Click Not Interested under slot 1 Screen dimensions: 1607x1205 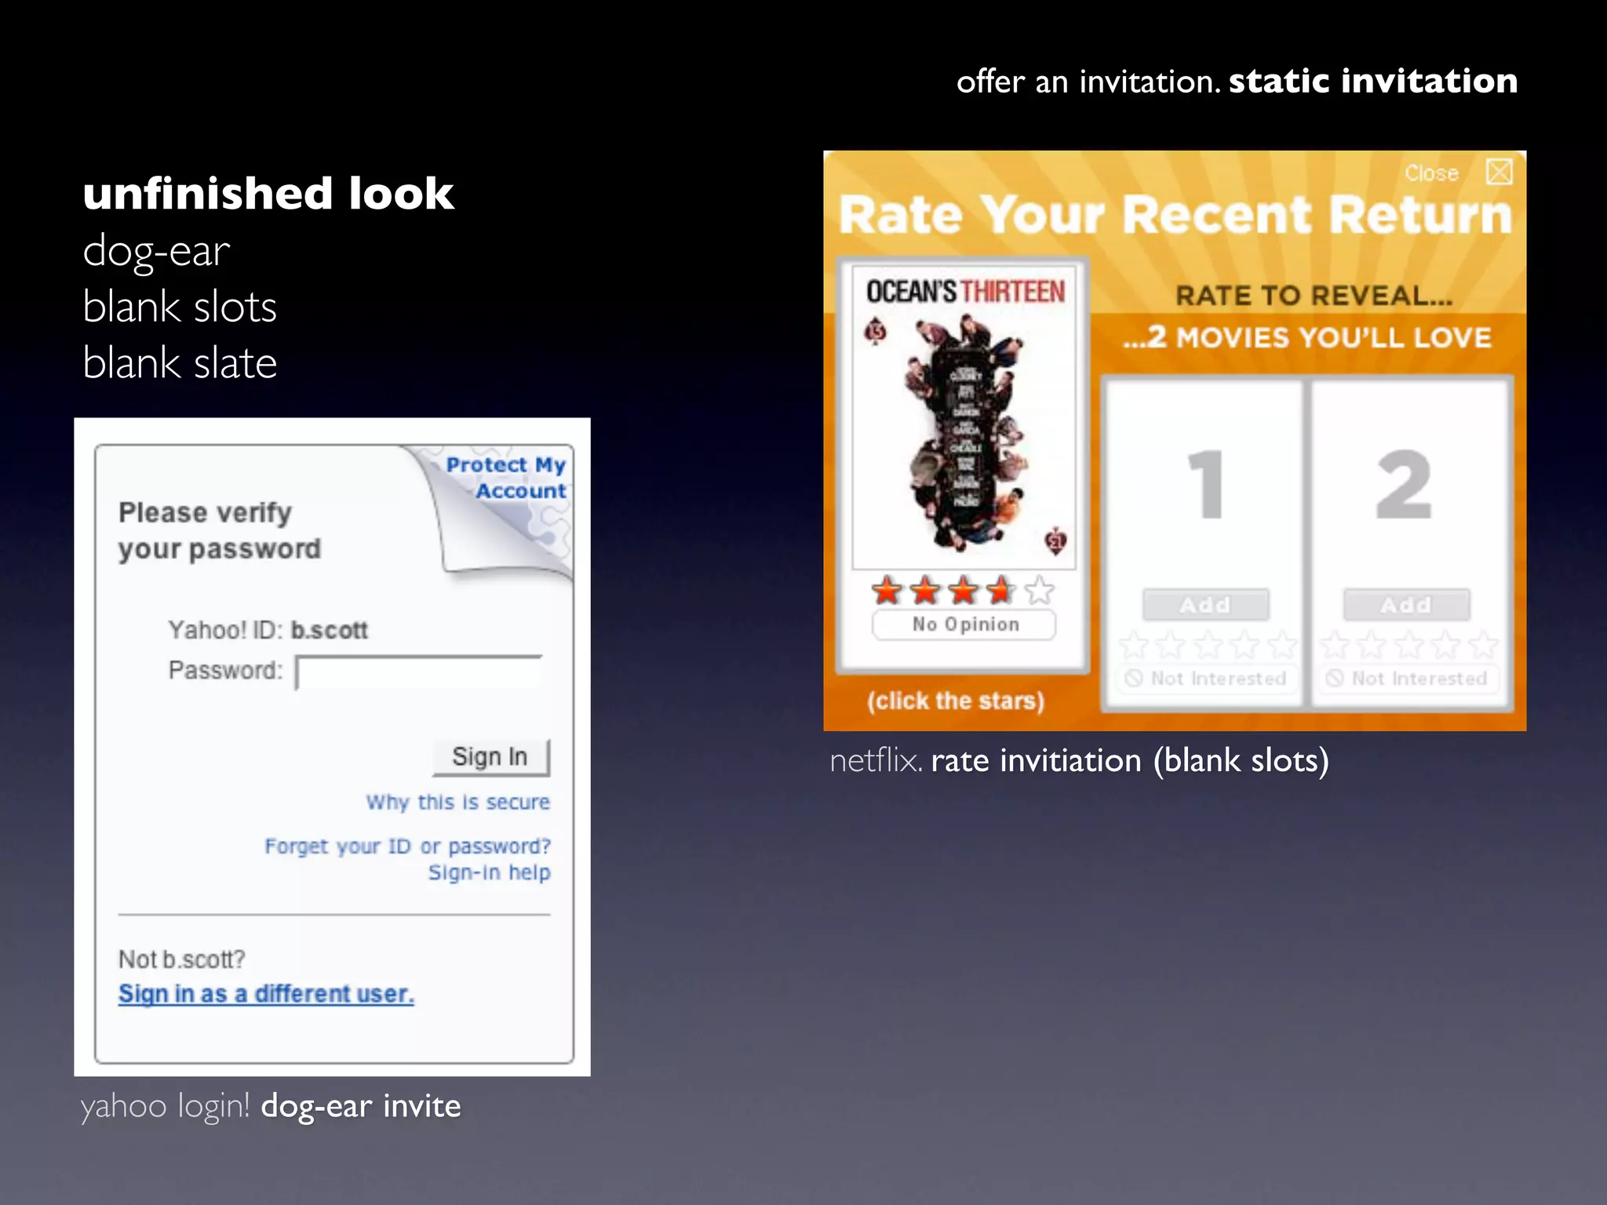tap(1205, 679)
